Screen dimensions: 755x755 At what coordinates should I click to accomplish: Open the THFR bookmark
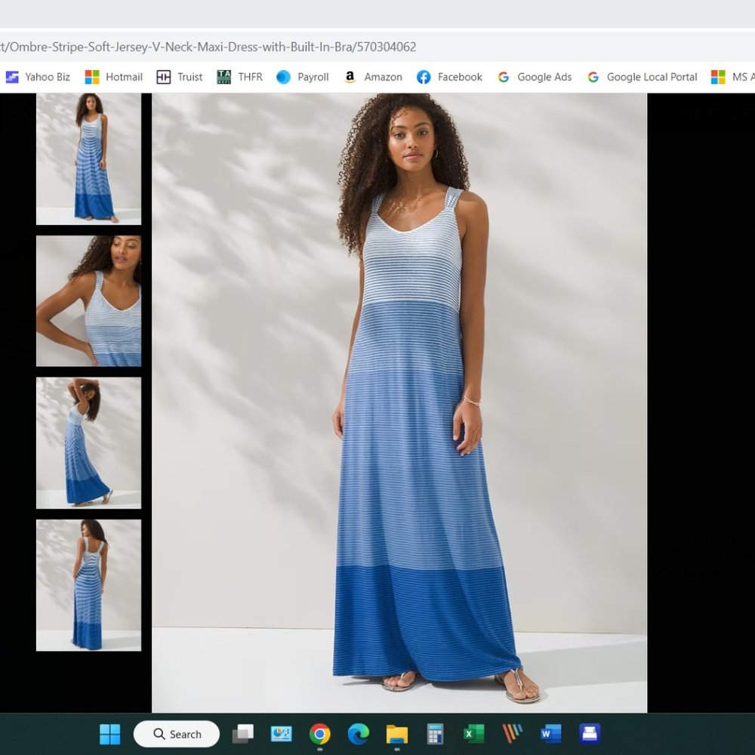coord(240,77)
